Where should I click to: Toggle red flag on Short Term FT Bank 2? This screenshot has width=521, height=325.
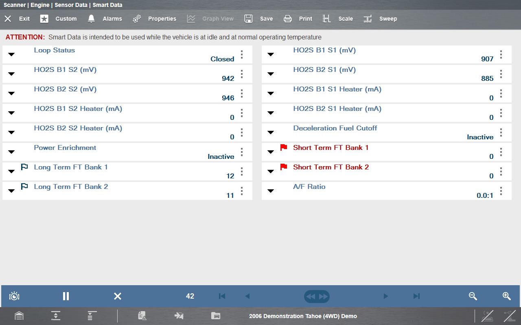[x=284, y=167]
